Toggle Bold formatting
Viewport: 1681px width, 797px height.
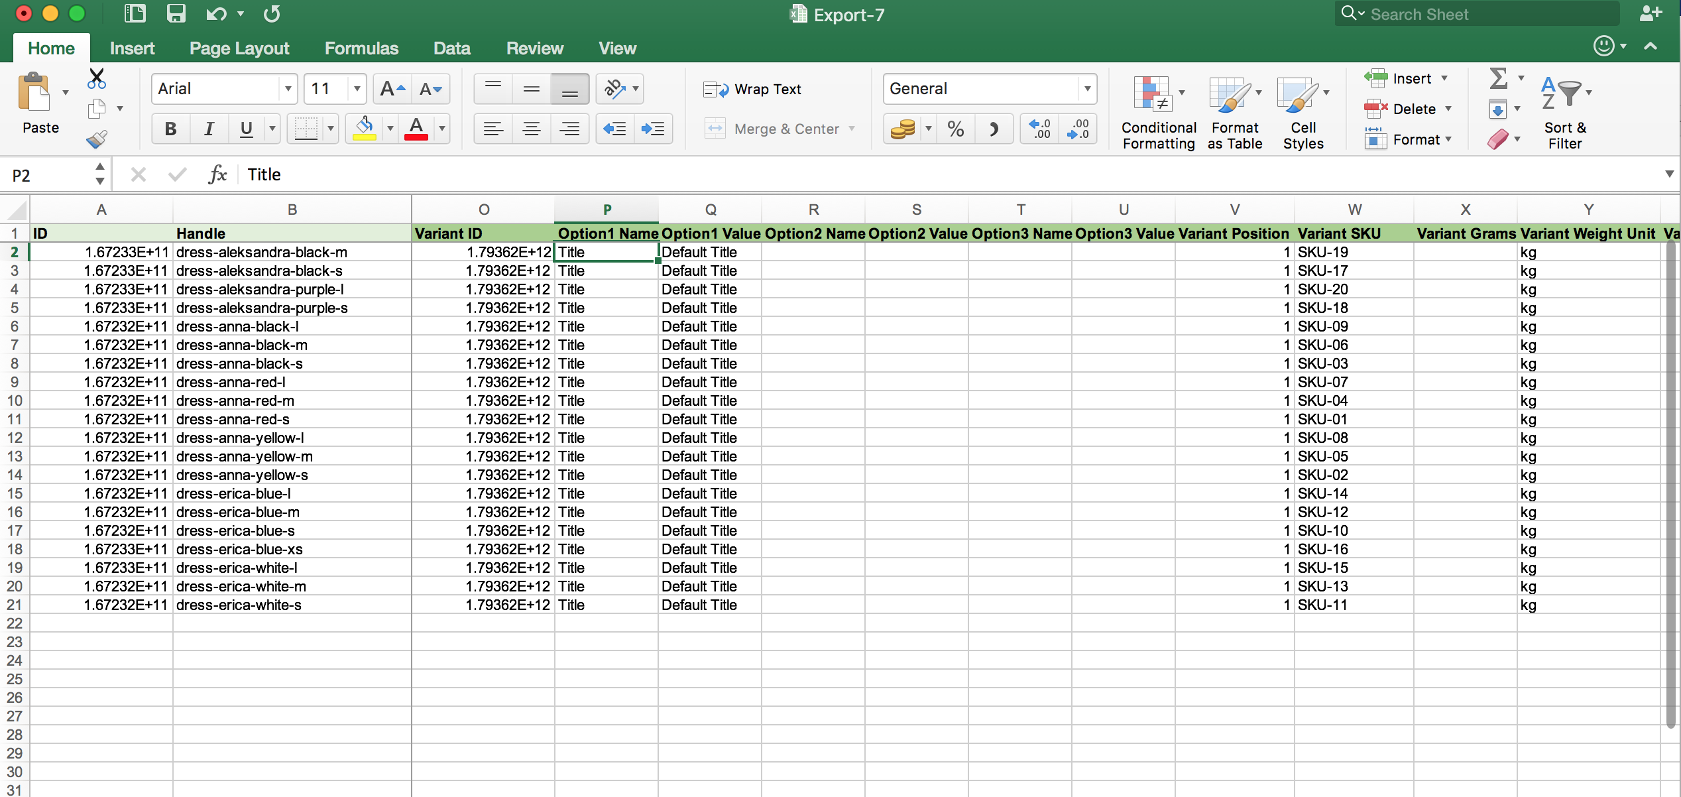coord(170,129)
